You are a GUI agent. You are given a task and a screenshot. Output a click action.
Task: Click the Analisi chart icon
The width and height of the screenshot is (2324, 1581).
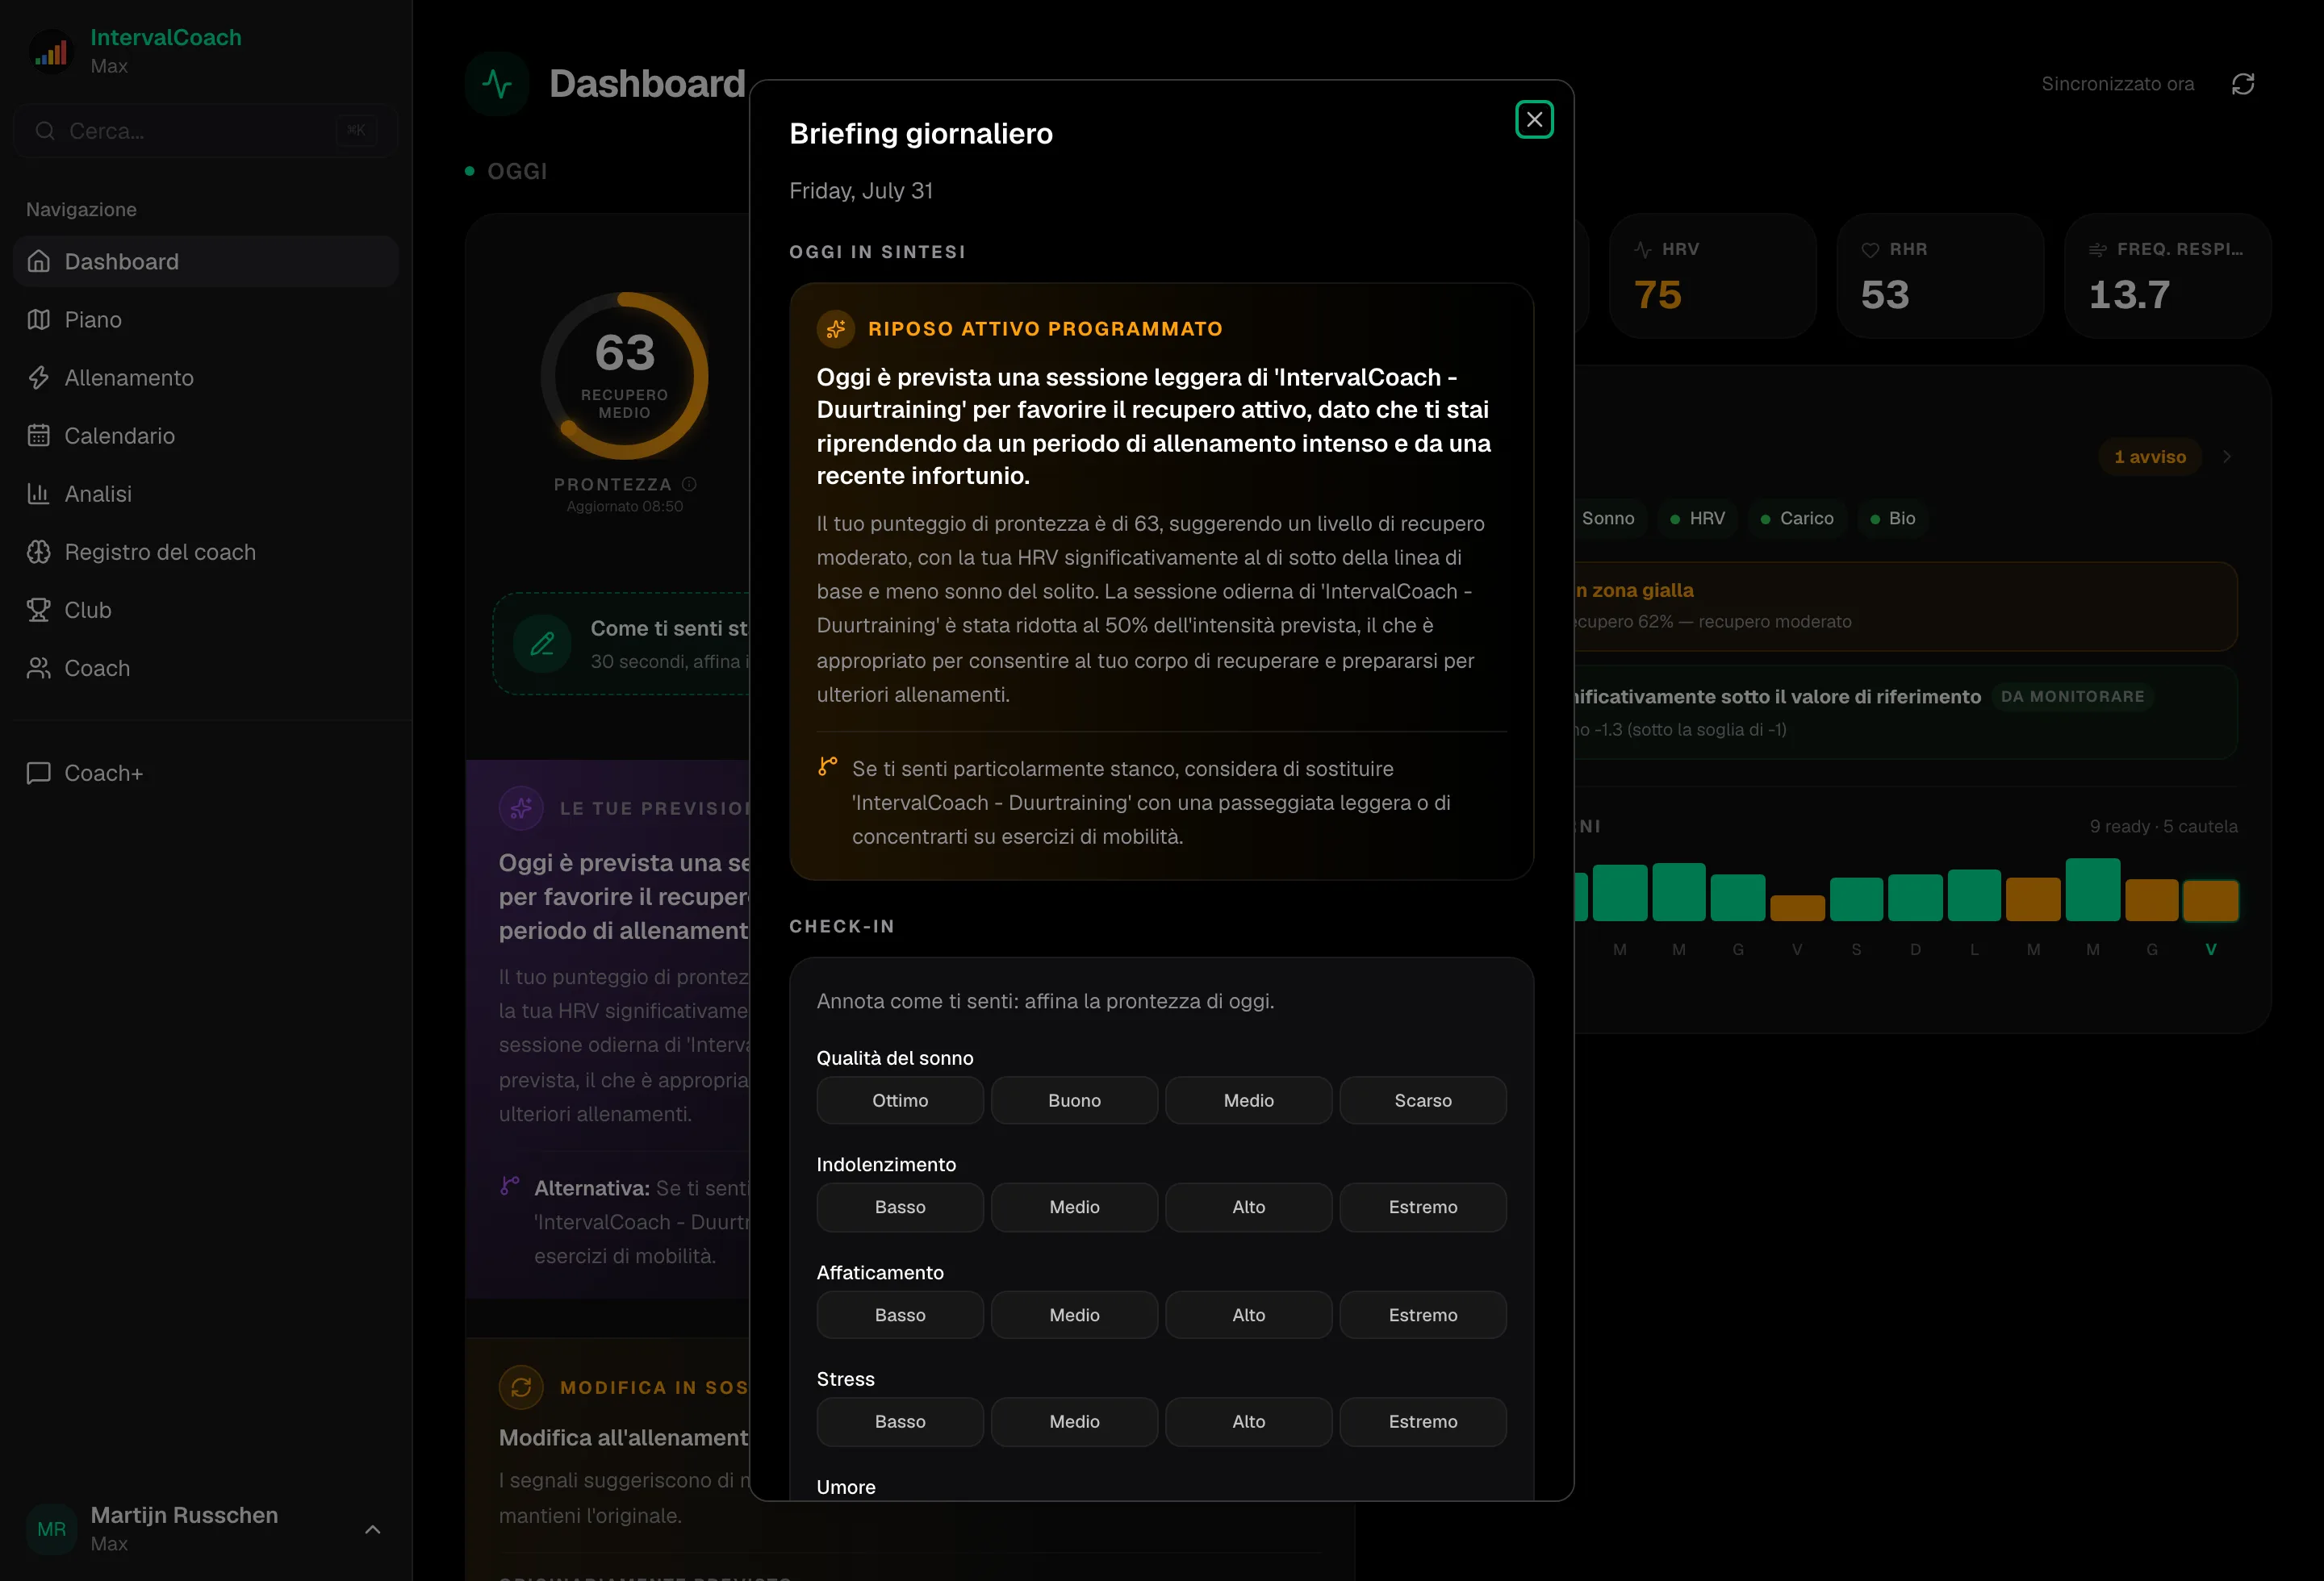click(39, 494)
